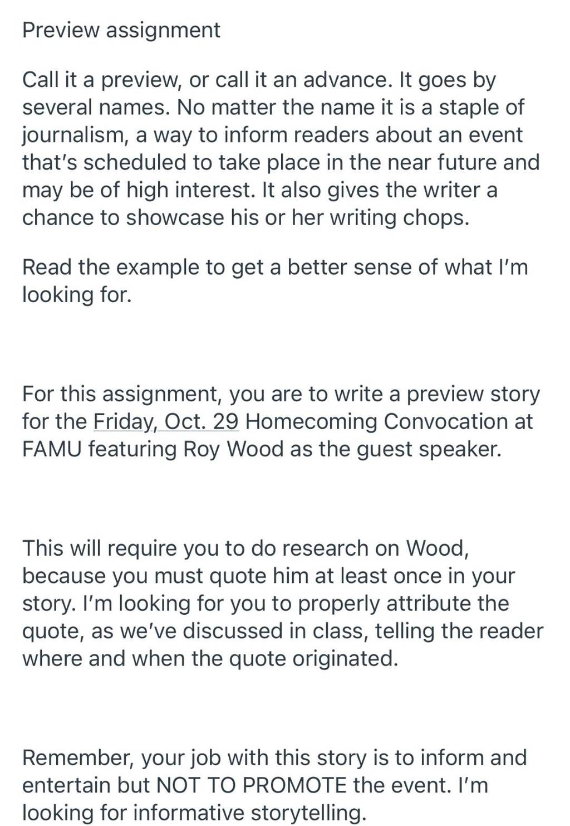Tap the word FAMU

[52, 449]
